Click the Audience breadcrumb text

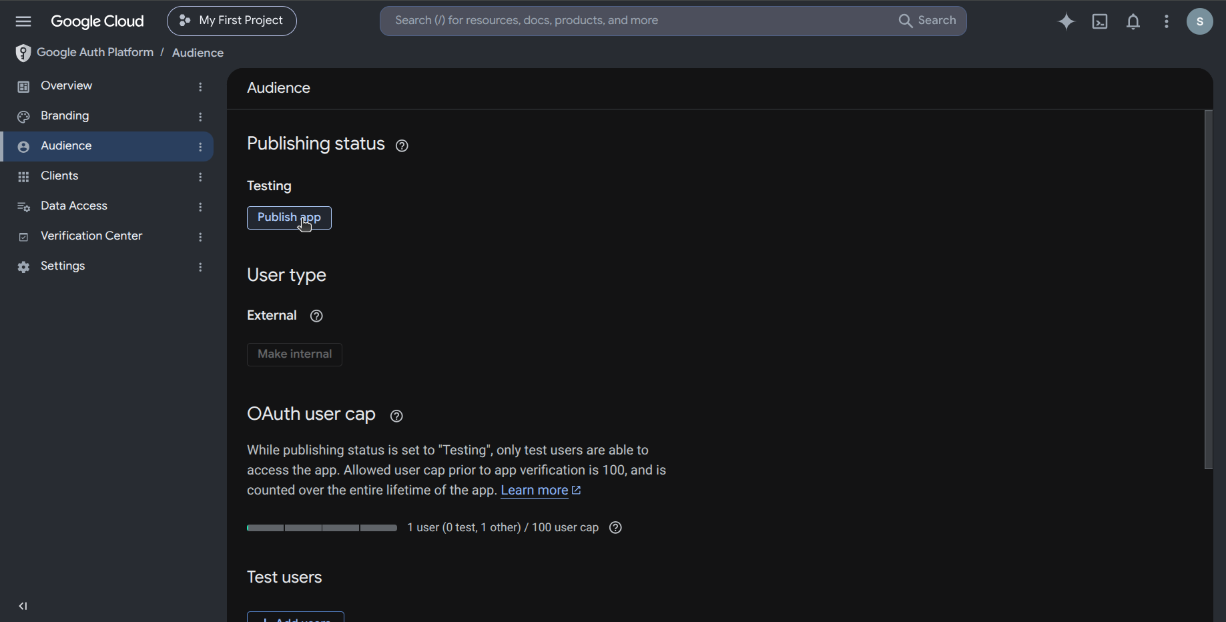[198, 53]
